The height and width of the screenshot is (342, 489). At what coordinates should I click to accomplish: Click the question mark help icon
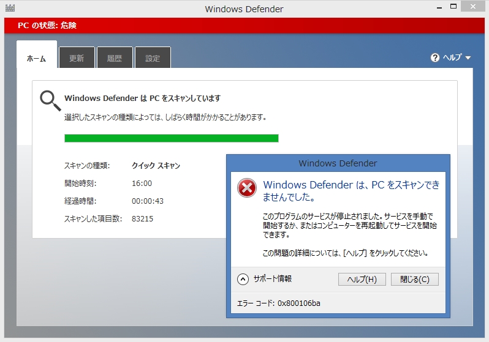click(434, 58)
